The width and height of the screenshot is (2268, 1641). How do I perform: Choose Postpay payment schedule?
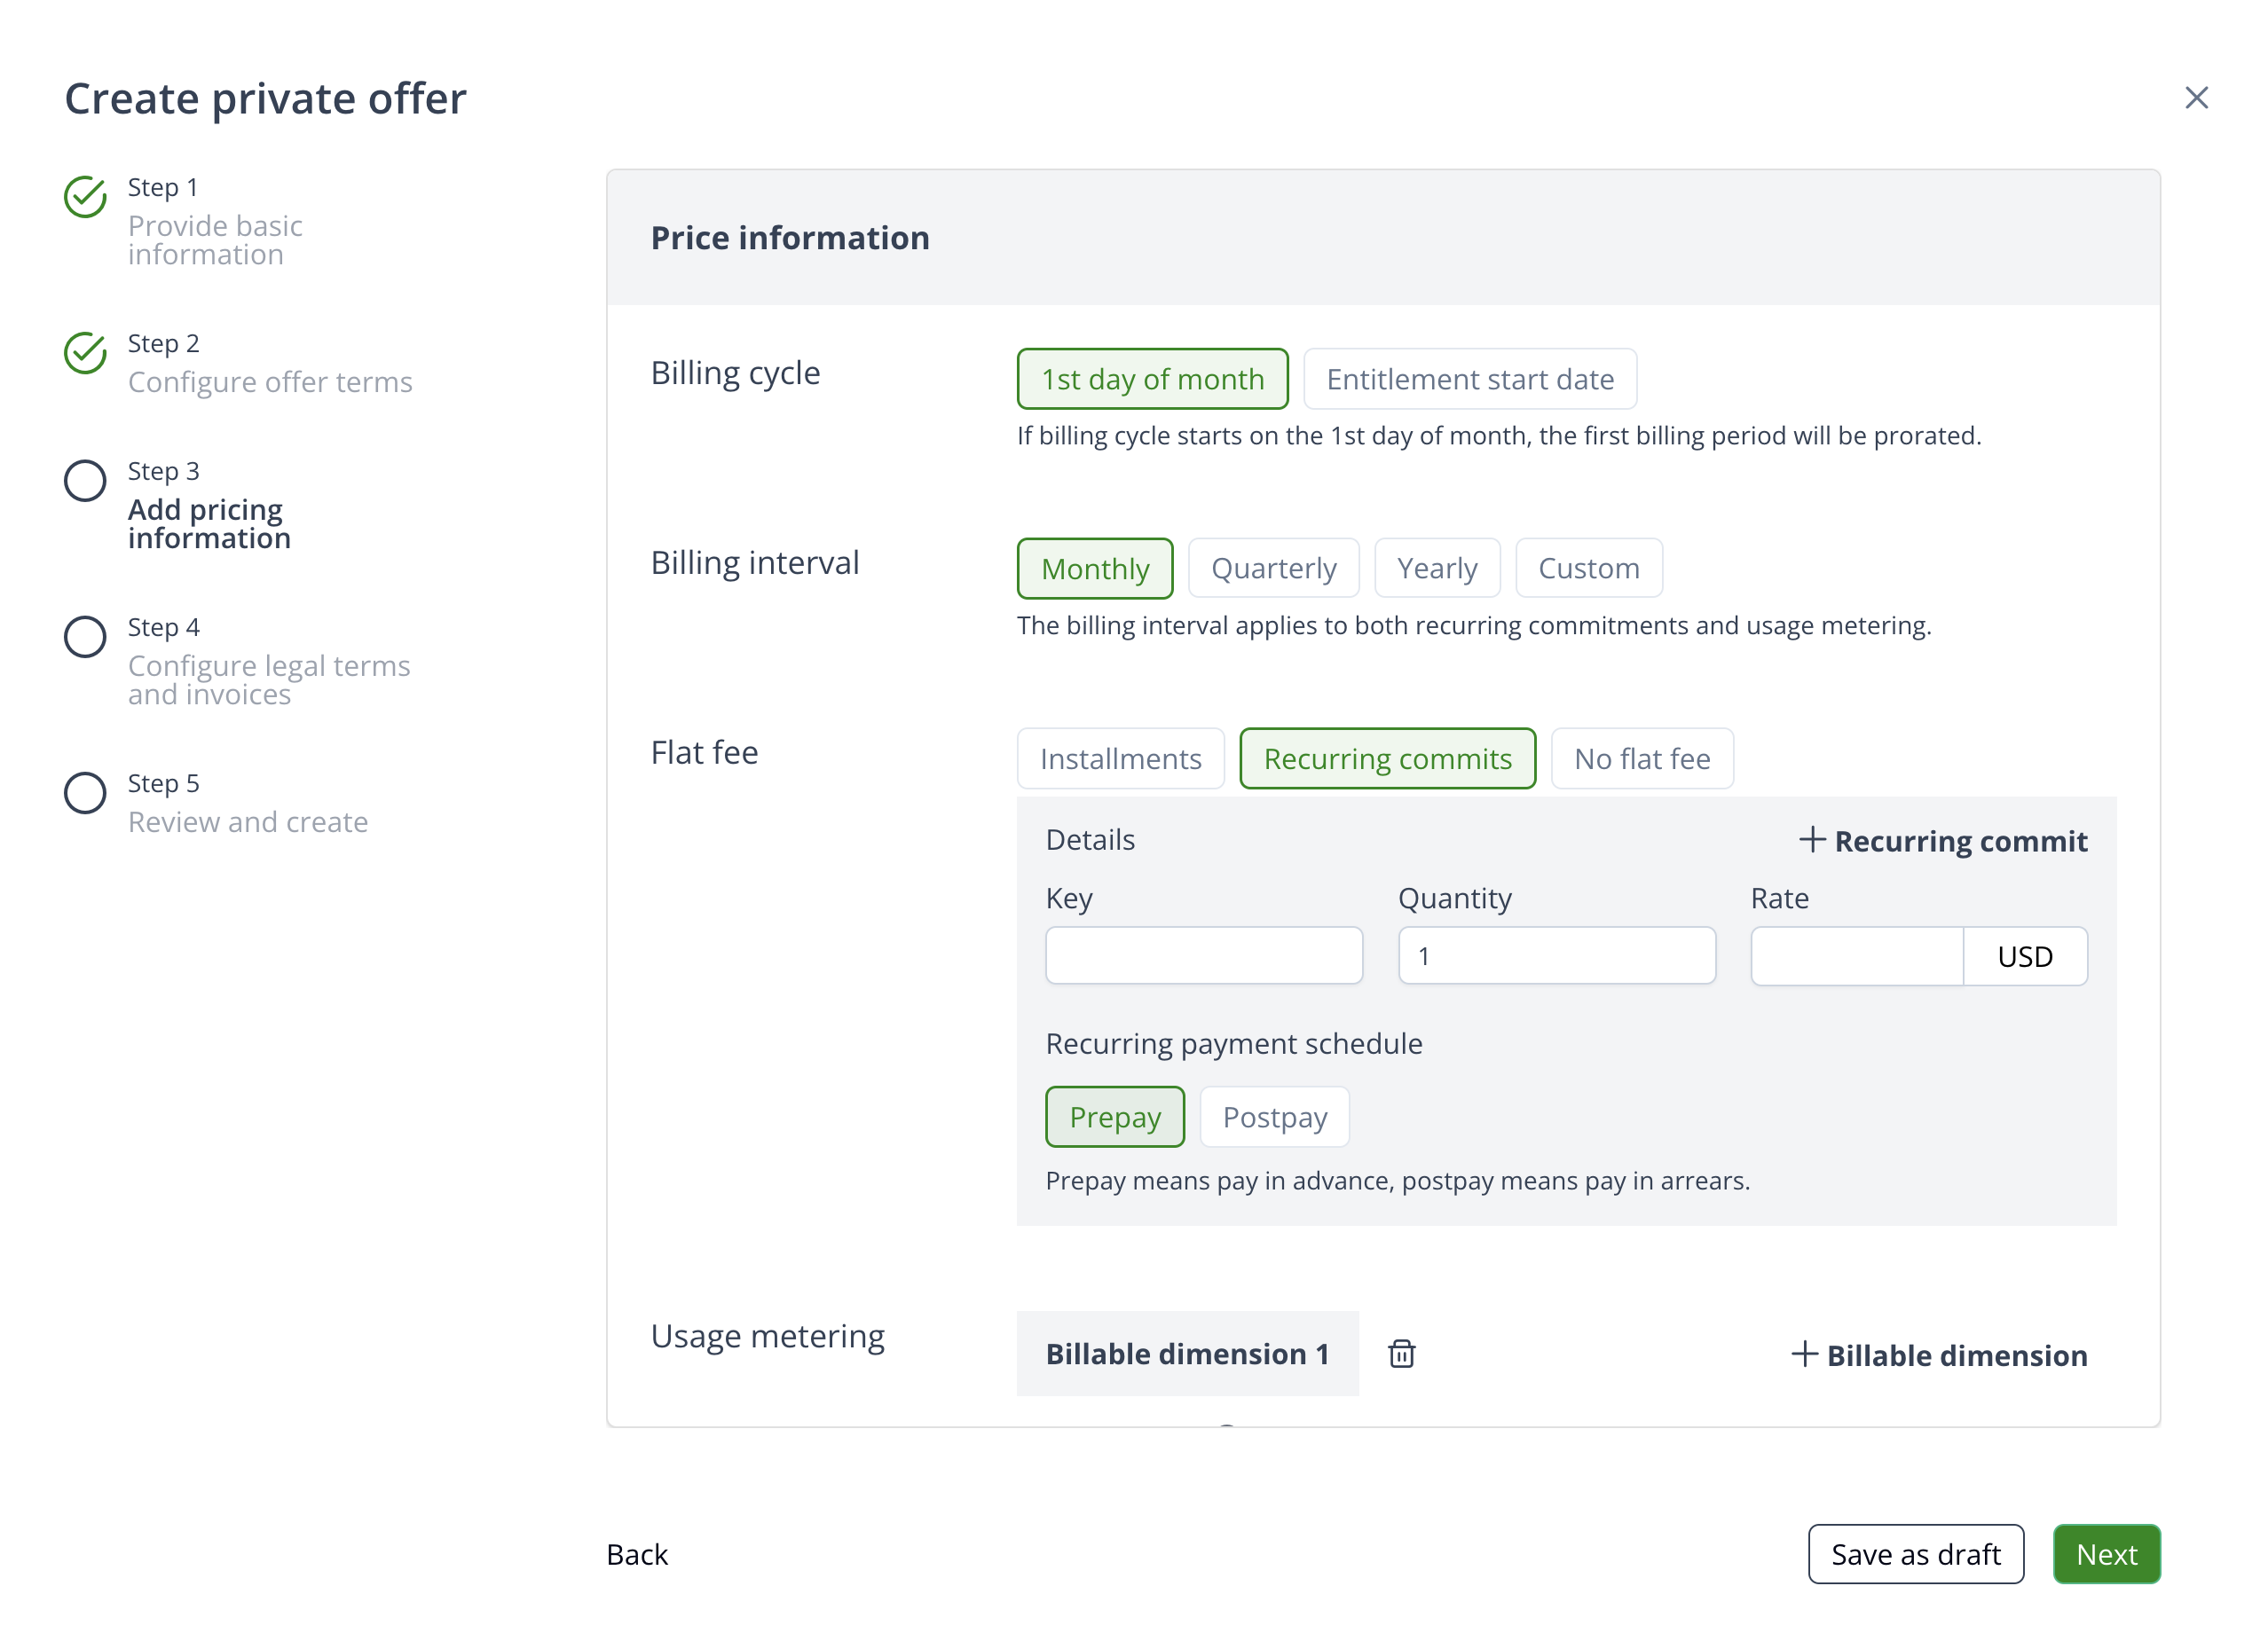[x=1274, y=1116]
